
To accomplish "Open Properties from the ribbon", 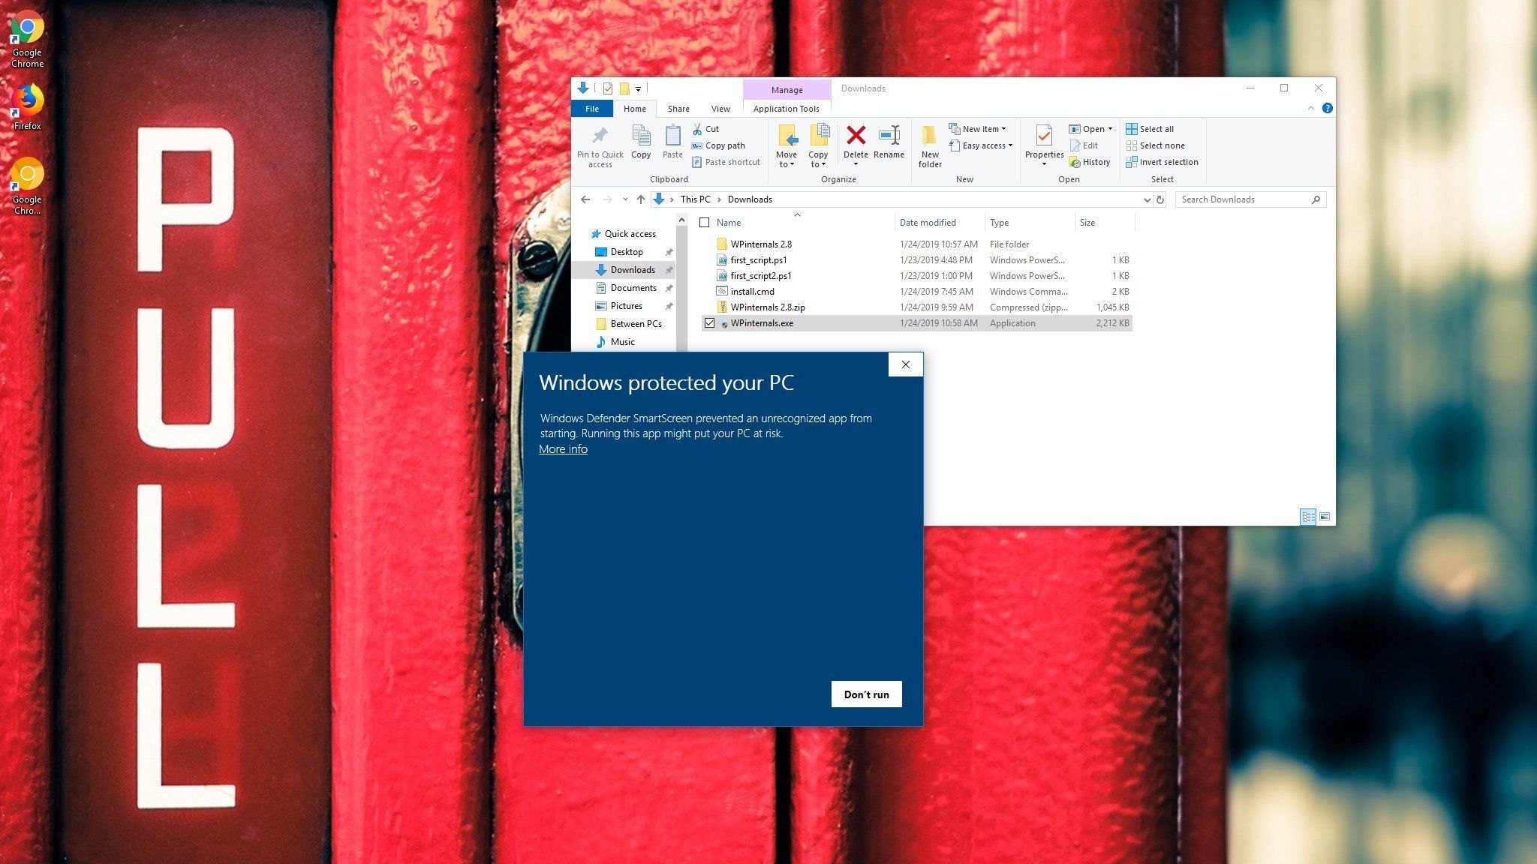I will (1044, 137).
